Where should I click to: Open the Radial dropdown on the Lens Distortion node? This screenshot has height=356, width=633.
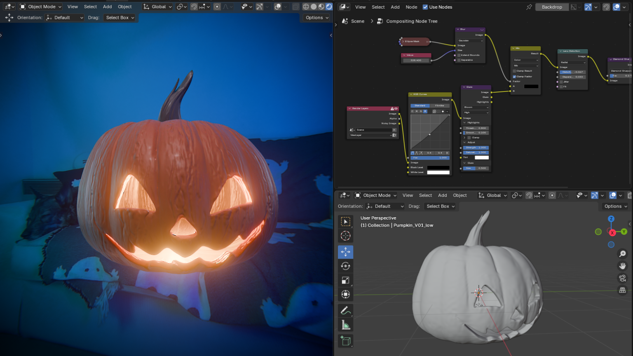(572, 62)
